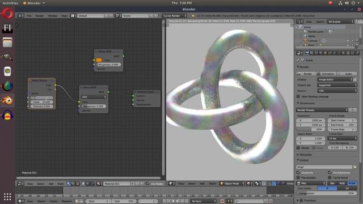This screenshot has width=363, height=204.
Task: Toggle the Overwrite checkbox
Action: (x=298, y=172)
